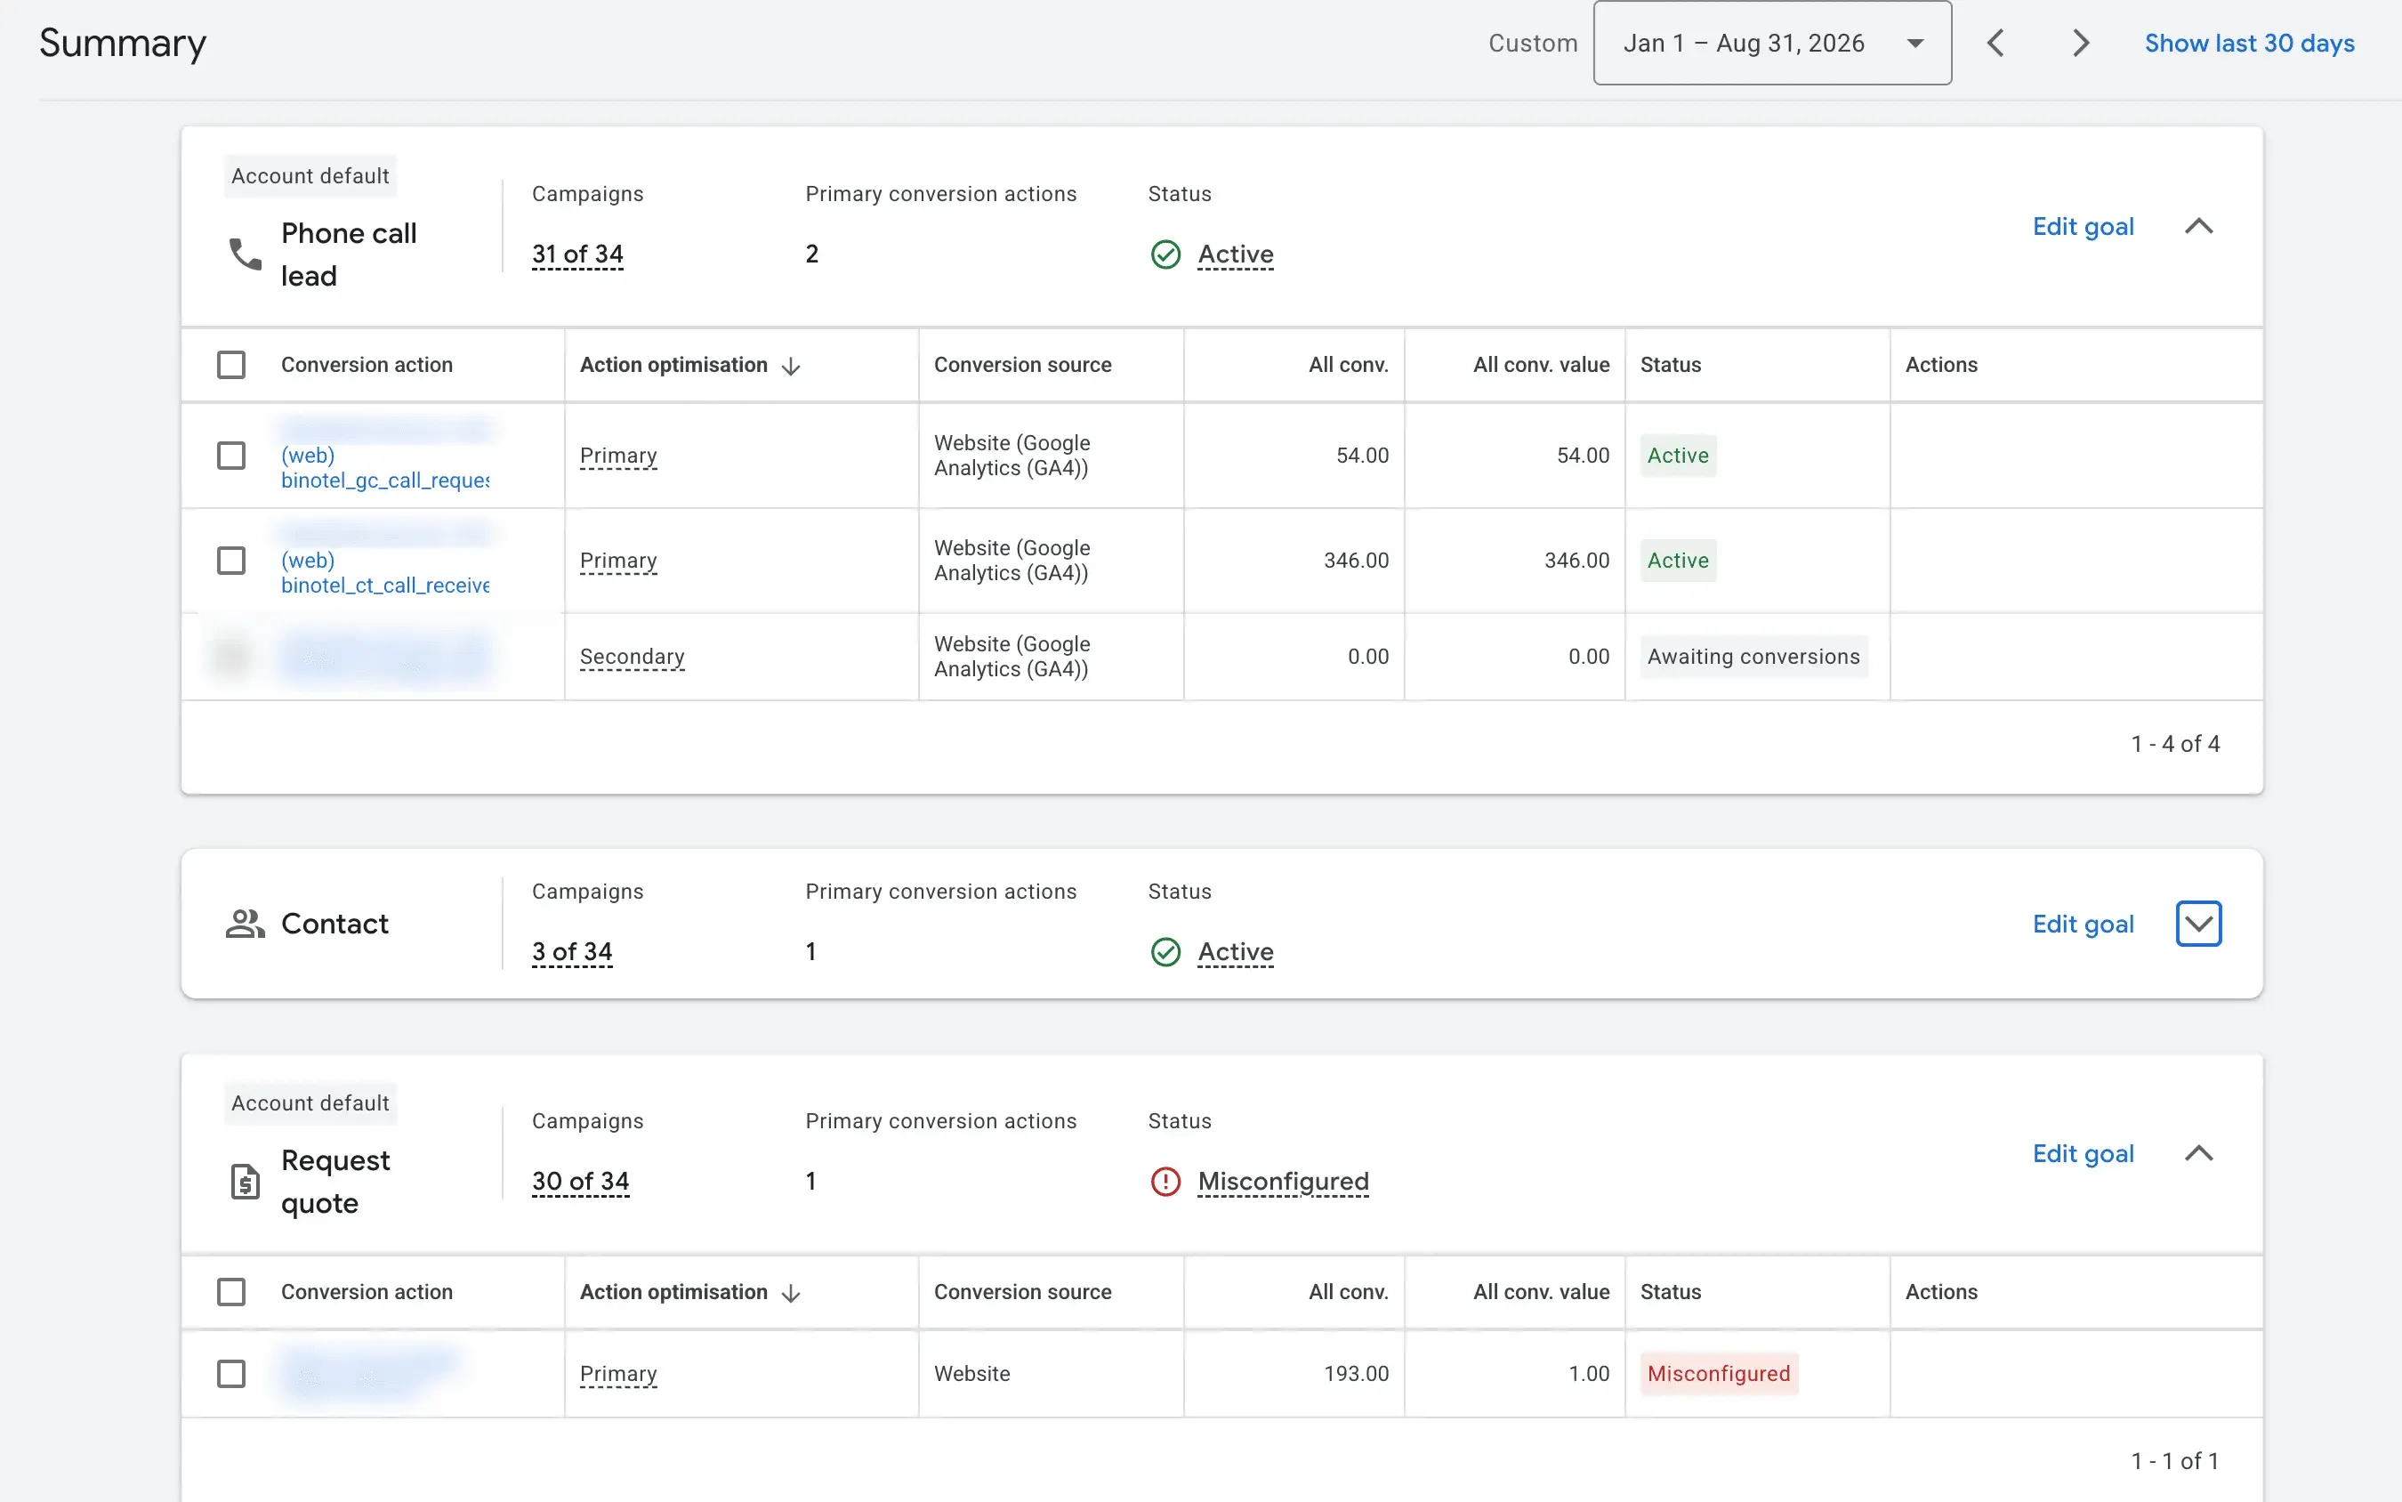Image resolution: width=2402 pixels, height=1502 pixels.
Task: Click sort arrow on Action optimisation in Phone call table
Action: pyautogui.click(x=792, y=367)
